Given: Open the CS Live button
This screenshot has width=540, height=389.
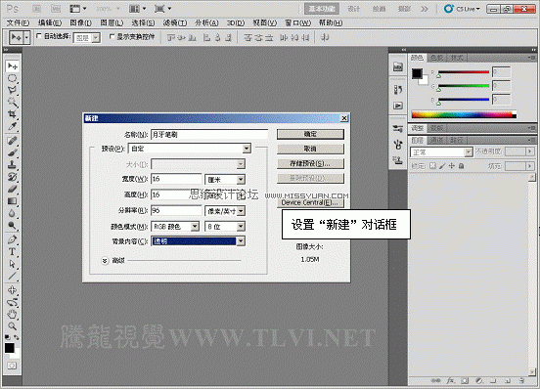Looking at the screenshot, I should [x=463, y=9].
